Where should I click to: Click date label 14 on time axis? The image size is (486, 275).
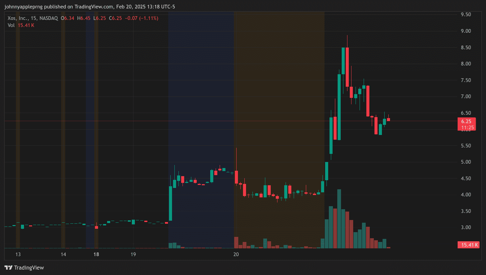pos(63,254)
